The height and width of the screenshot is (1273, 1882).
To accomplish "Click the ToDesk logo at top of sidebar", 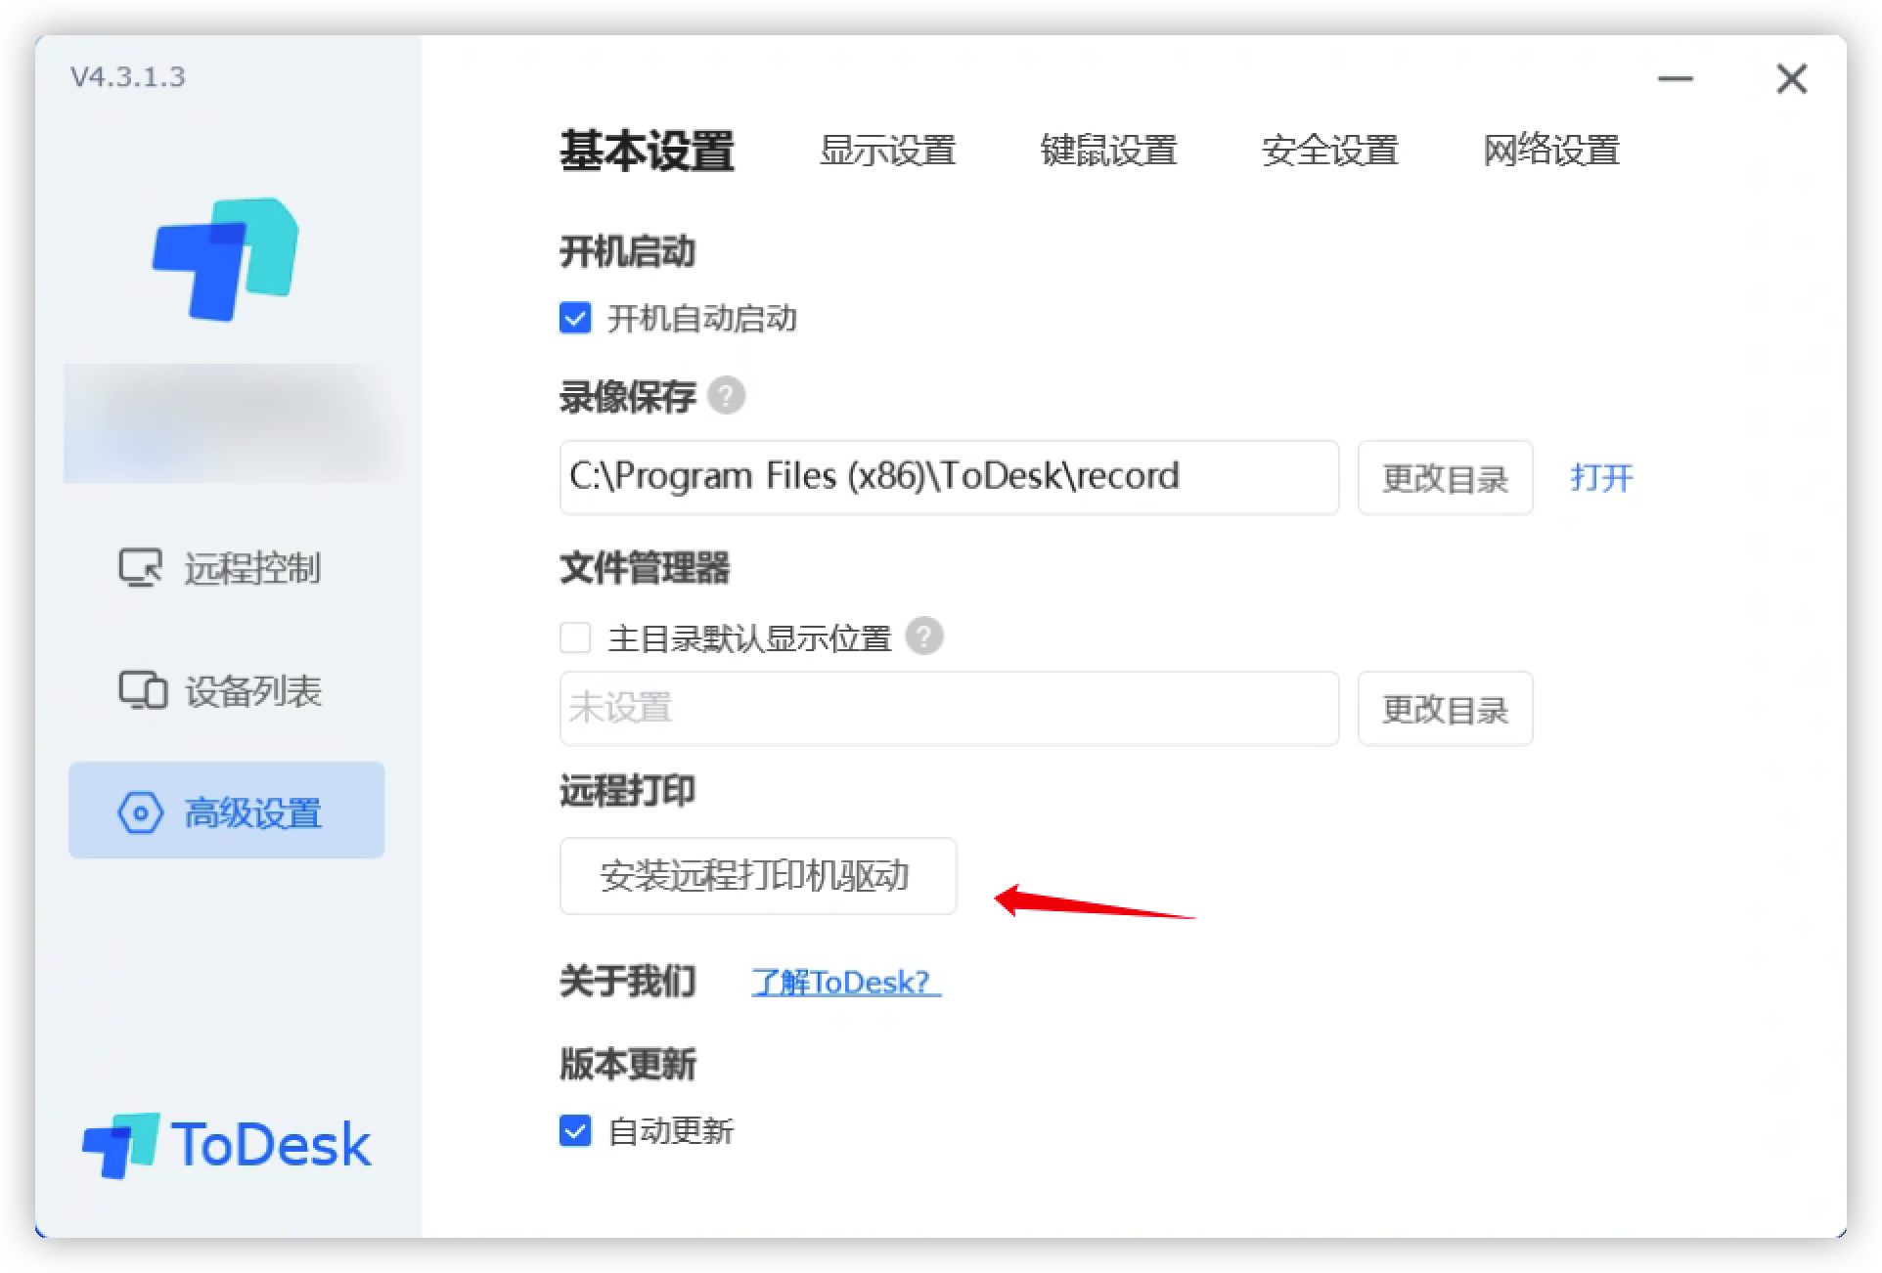I will pos(226,259).
